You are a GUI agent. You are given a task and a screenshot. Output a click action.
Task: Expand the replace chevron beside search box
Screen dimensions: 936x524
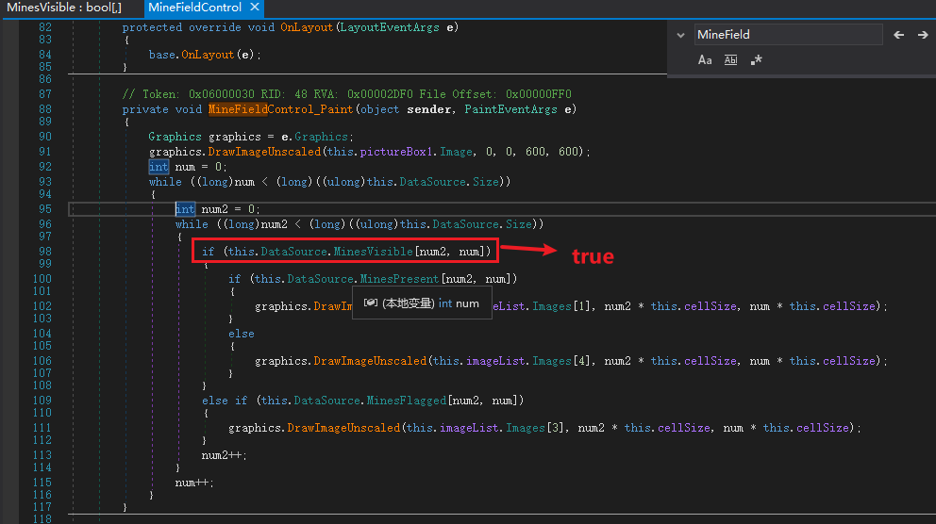coord(681,35)
